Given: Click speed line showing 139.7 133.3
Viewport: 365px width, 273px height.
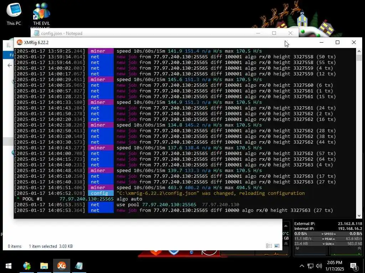Looking at the screenshot, I should click(x=189, y=170).
